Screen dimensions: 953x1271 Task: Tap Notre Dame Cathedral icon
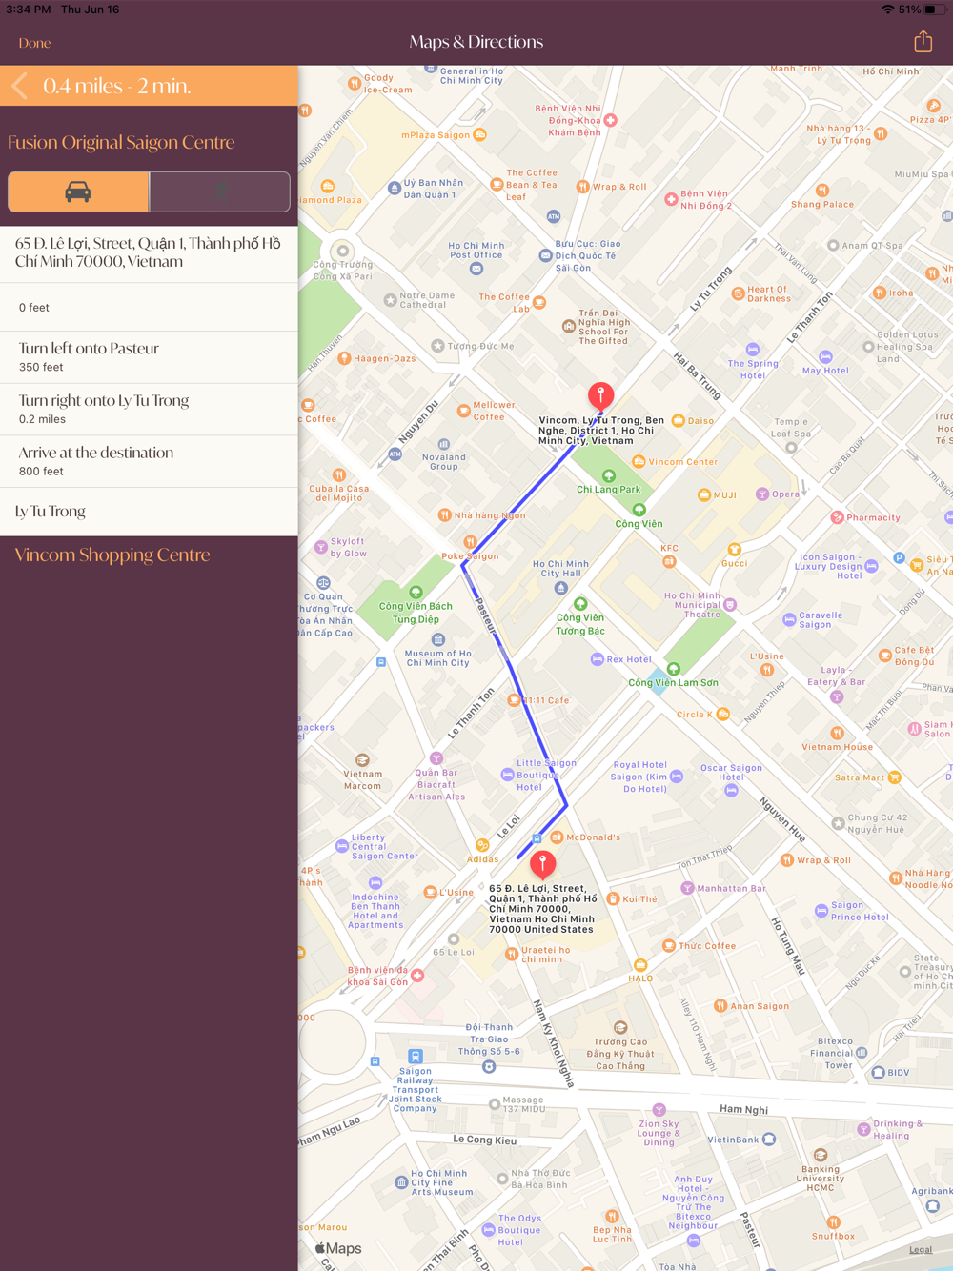click(x=390, y=300)
